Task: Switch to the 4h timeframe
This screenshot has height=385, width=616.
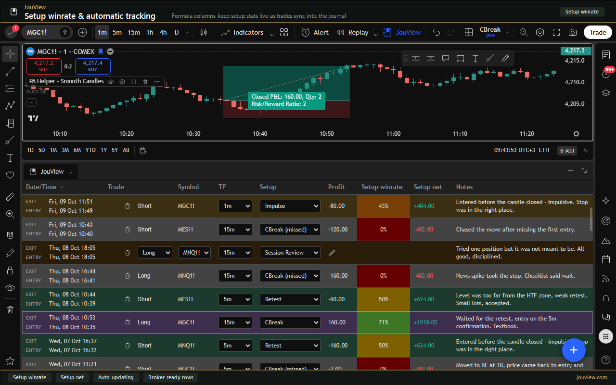Action: (x=163, y=32)
